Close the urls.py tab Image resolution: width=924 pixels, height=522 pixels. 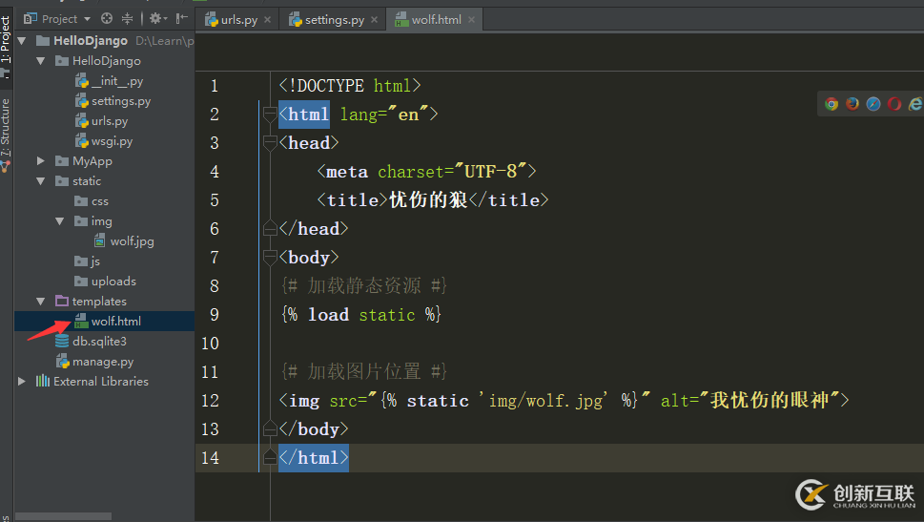pyautogui.click(x=268, y=19)
